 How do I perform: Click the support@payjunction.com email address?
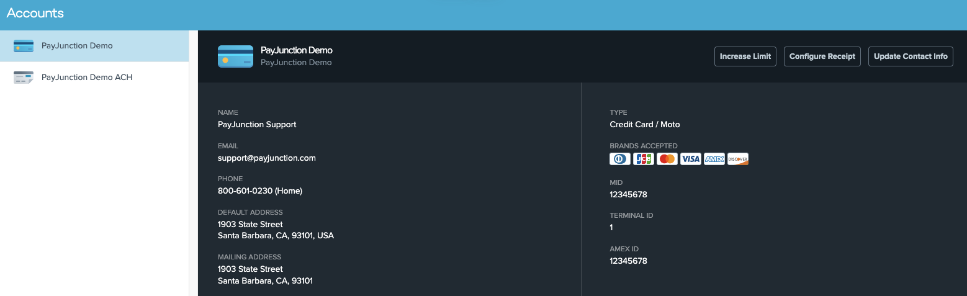(267, 158)
